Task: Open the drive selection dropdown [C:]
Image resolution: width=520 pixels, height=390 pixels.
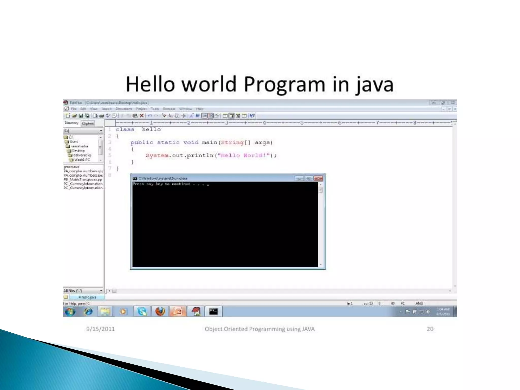Action: (x=101, y=131)
